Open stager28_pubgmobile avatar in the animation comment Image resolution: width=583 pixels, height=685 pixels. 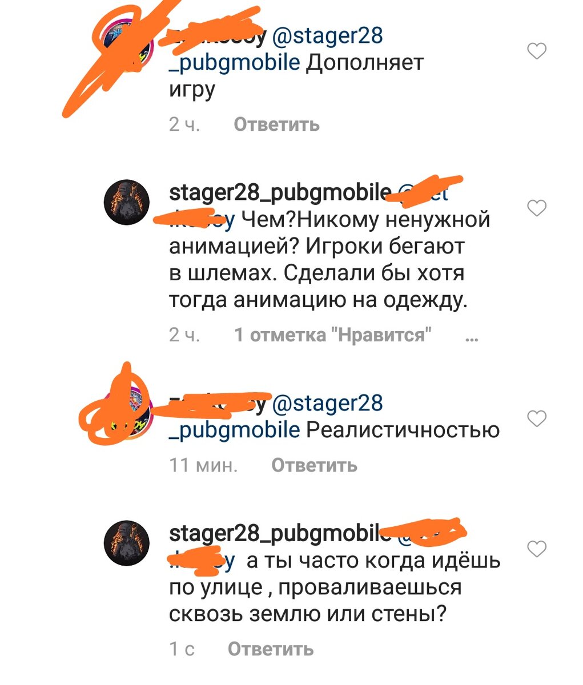point(126,203)
